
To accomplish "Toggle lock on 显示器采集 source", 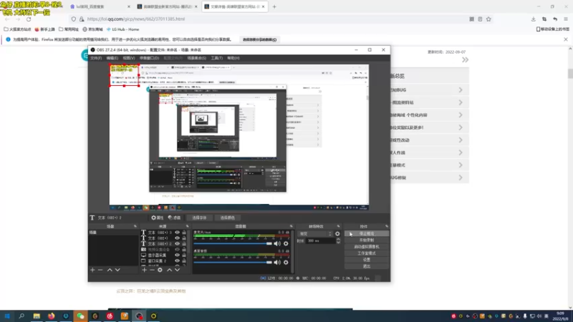I will 184,255.
